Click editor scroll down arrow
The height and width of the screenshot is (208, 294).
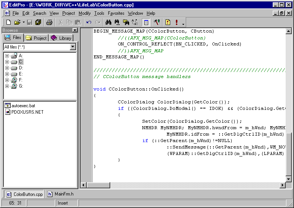click(x=289, y=179)
